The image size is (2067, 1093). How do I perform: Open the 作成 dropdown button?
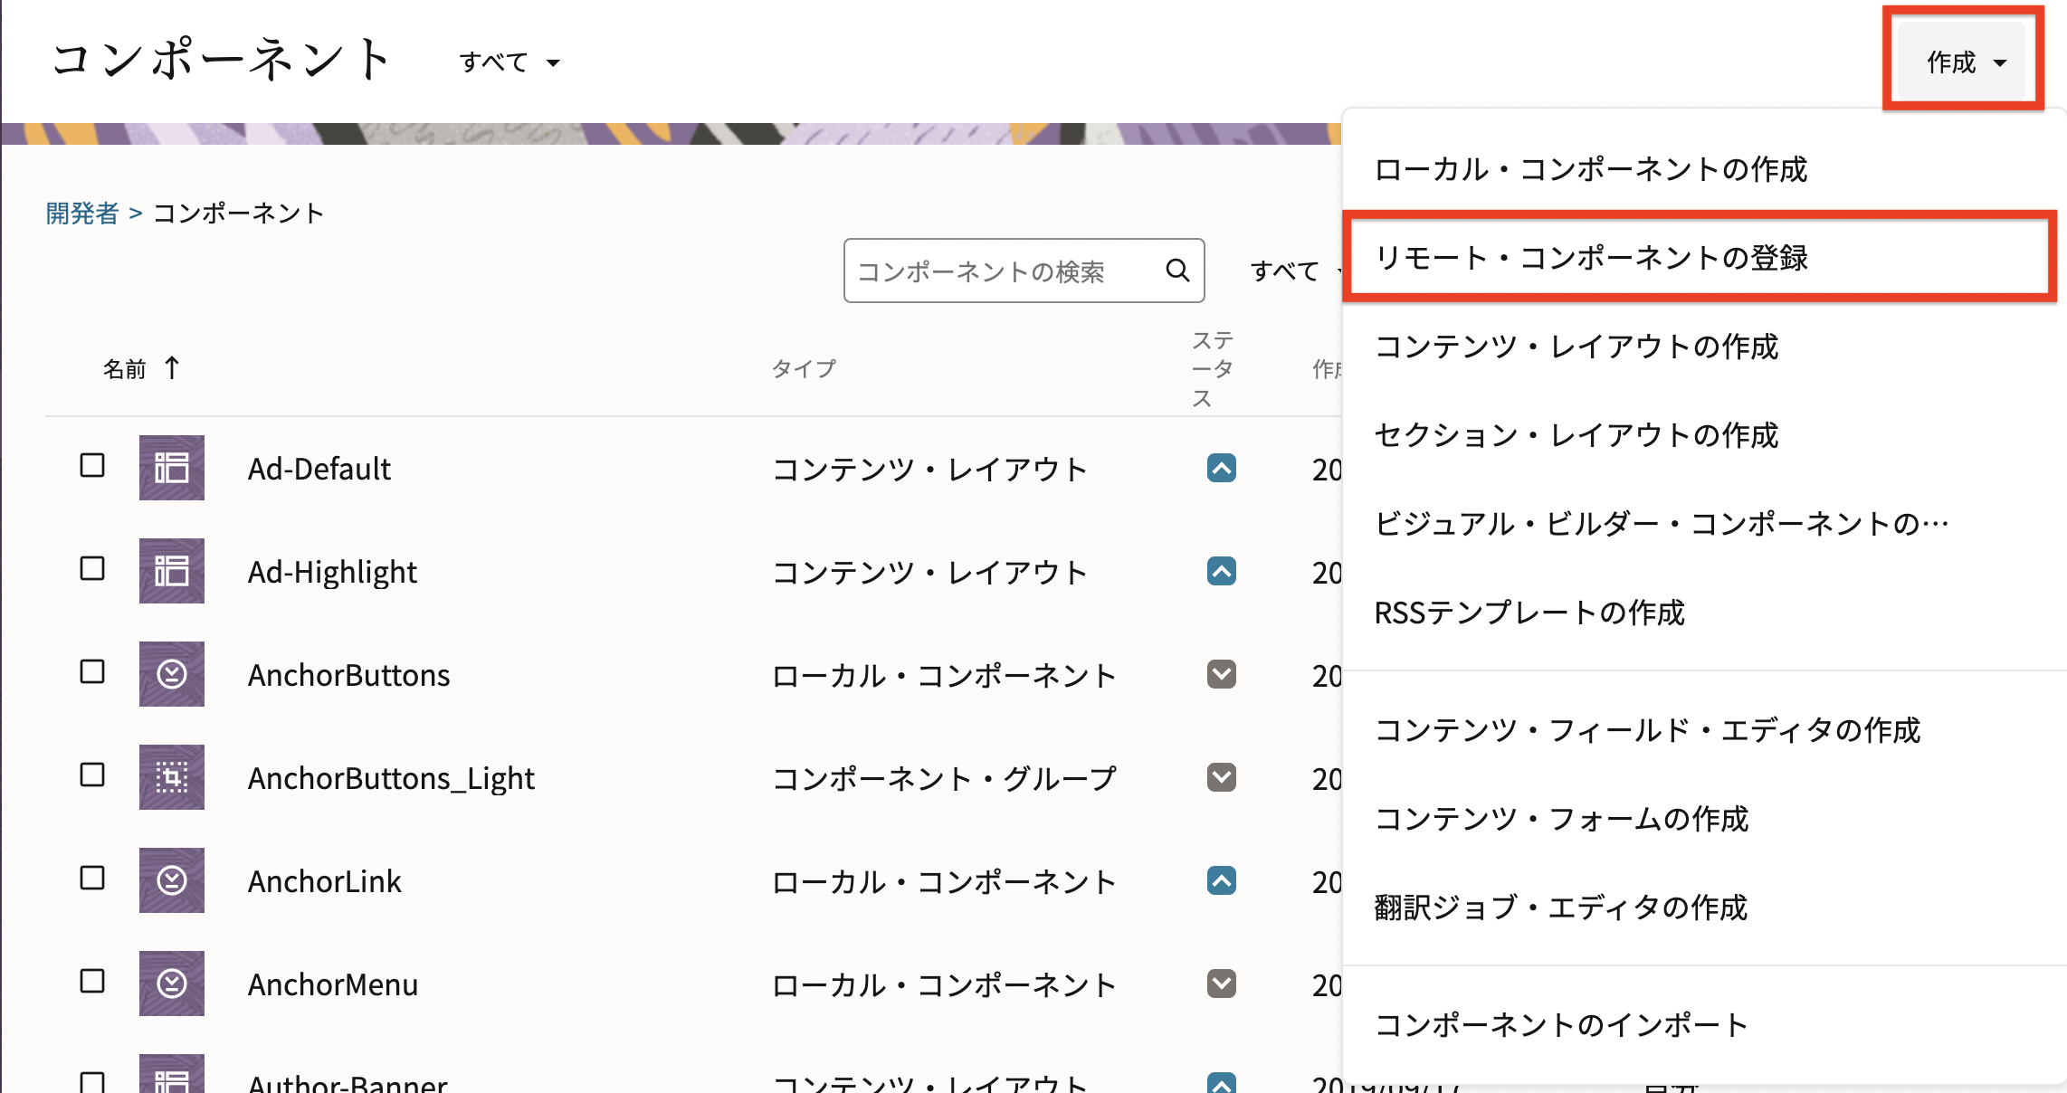pyautogui.click(x=1962, y=62)
